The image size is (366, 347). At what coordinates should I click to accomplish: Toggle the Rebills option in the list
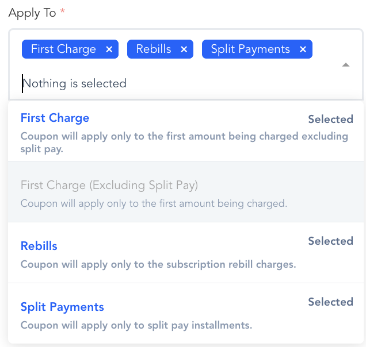[39, 246]
